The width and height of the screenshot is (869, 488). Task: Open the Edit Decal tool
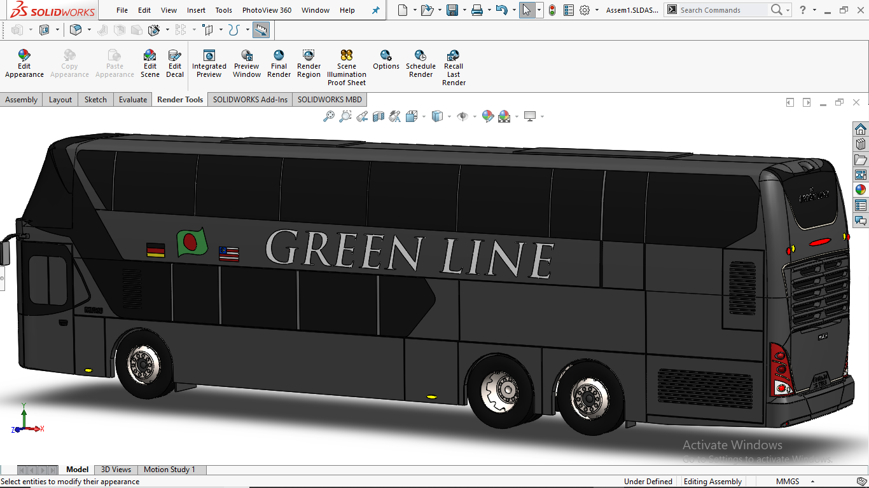[x=175, y=64]
